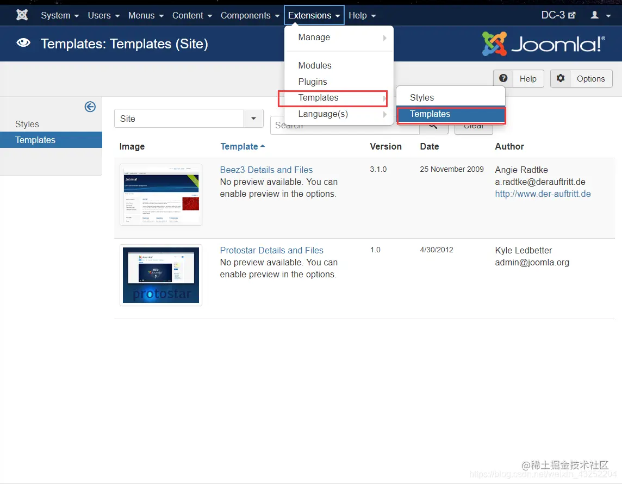622x484 pixels.
Task: Open Styles in left sidebar
Action: tap(27, 124)
